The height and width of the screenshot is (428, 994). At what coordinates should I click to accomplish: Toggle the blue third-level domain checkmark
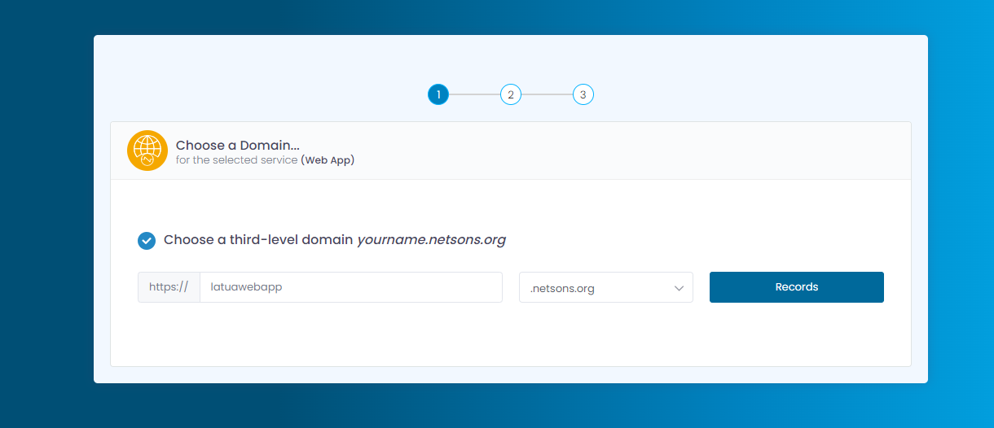pyautogui.click(x=147, y=240)
